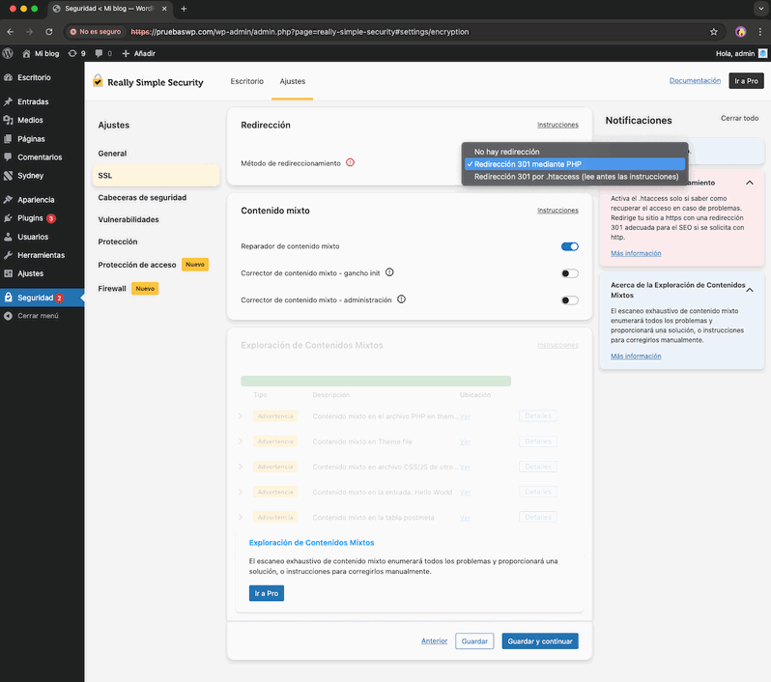Click Instrucciones link in Redirección card

coord(557,125)
